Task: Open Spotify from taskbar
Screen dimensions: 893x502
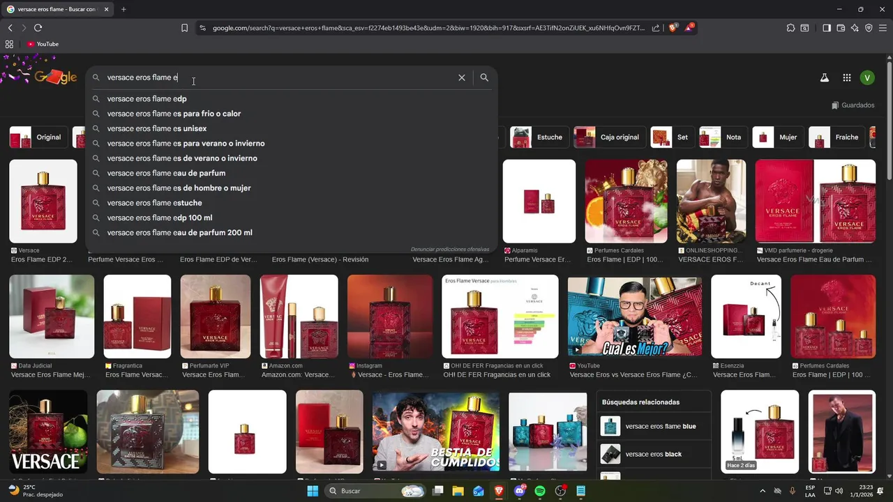Action: click(x=540, y=491)
